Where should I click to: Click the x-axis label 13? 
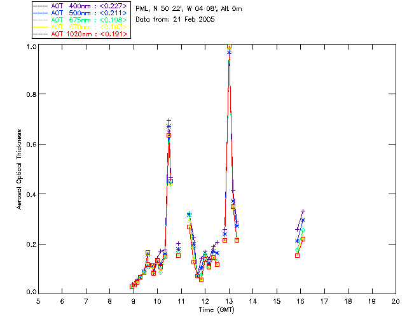pos(229,301)
